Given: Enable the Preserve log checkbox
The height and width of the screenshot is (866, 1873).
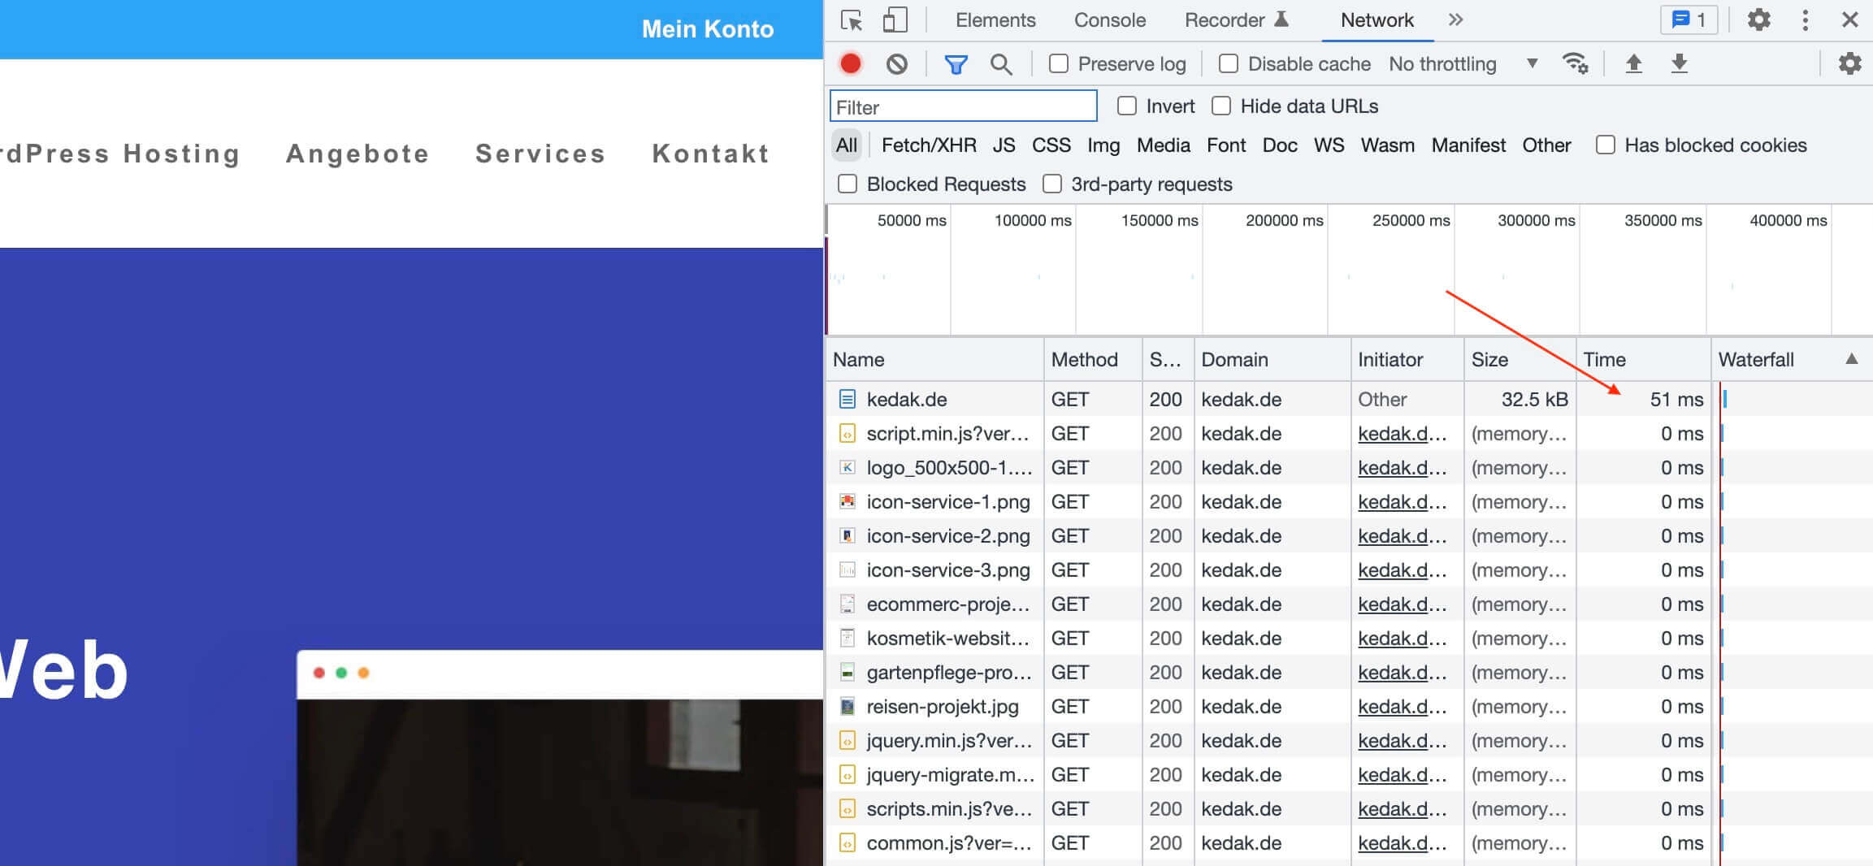Looking at the screenshot, I should point(1057,63).
